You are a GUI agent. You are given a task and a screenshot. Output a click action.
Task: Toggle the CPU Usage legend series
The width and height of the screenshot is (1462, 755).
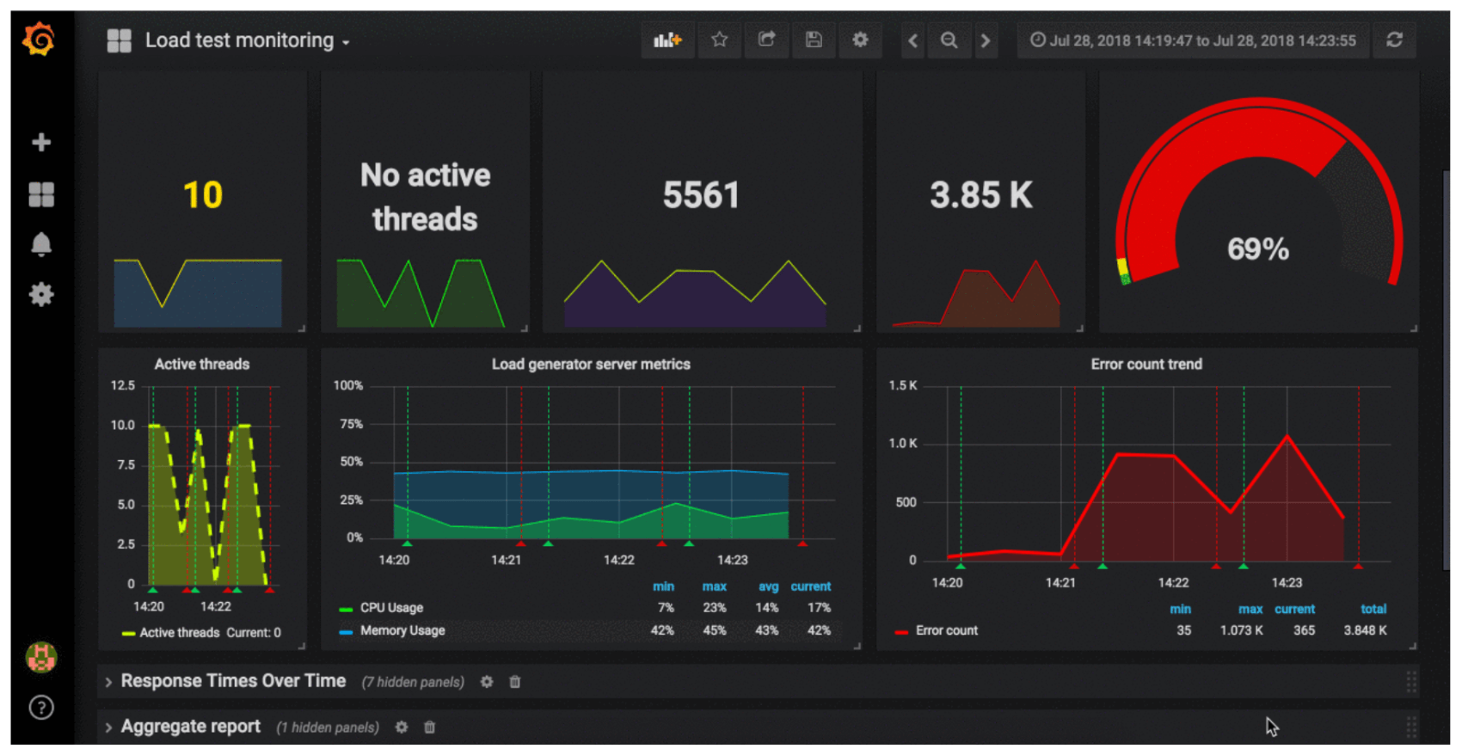[391, 608]
